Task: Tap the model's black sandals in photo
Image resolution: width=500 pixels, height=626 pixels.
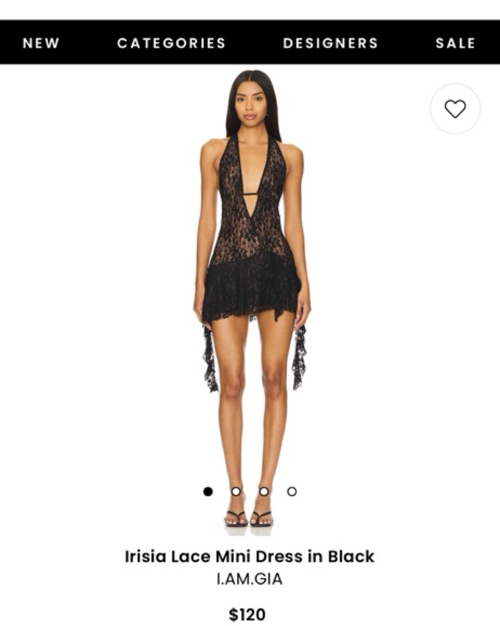Action: click(249, 518)
